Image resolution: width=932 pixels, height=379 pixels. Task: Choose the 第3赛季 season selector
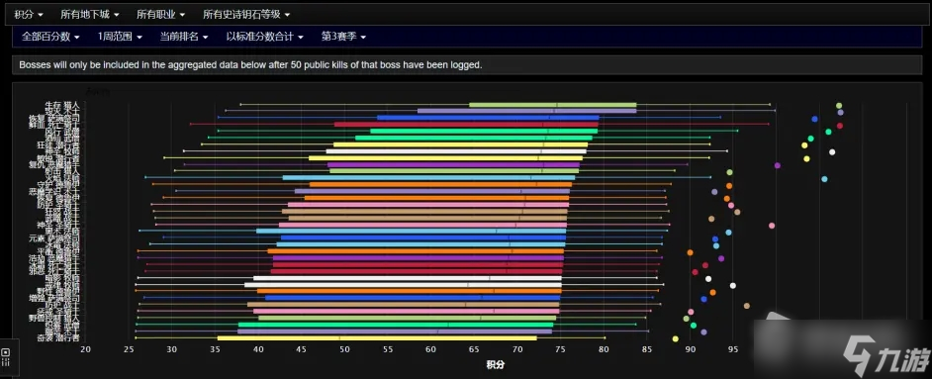tap(343, 37)
